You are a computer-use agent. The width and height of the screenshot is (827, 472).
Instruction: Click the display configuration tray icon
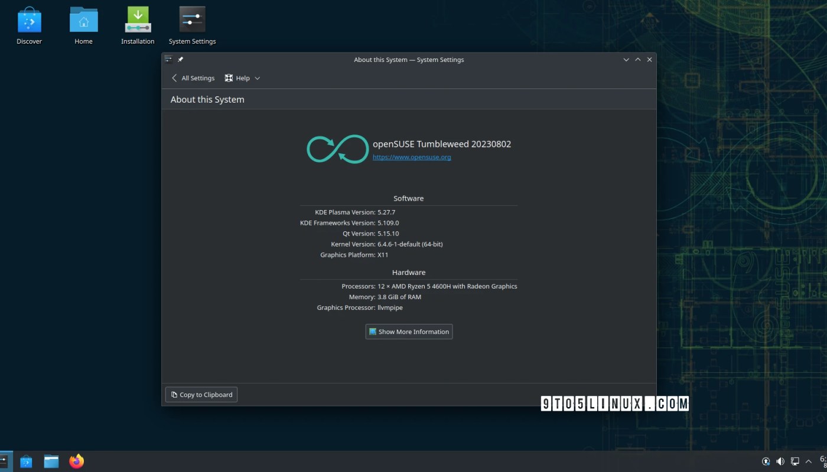(795, 461)
